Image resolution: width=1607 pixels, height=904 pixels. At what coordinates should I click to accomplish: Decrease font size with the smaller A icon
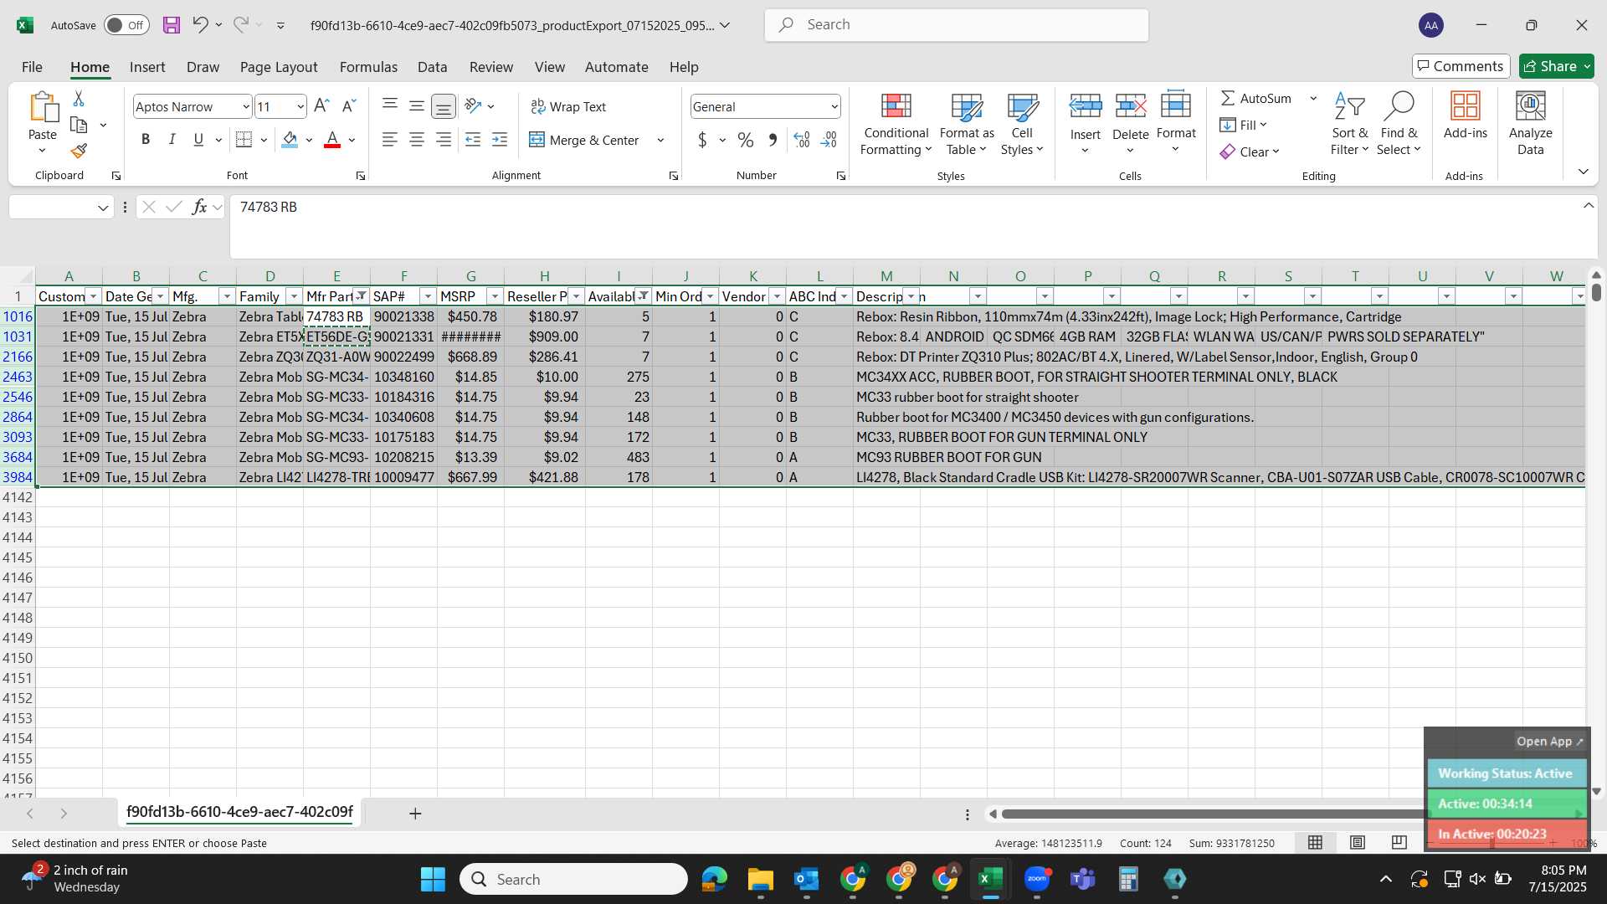(349, 105)
